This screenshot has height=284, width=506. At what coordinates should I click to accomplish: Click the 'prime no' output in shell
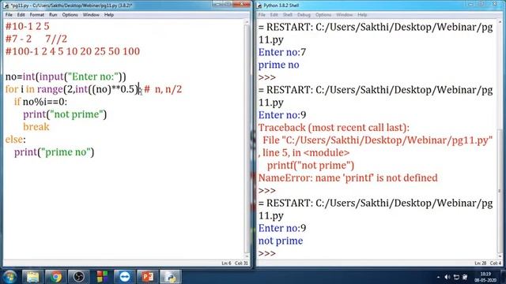[x=279, y=65]
